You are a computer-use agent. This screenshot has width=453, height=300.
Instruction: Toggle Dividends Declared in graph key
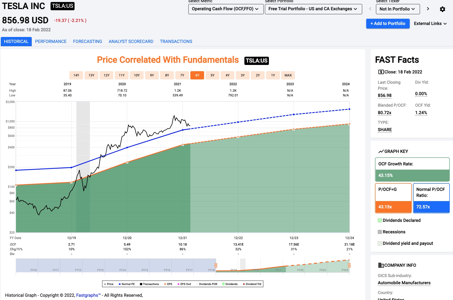399,220
